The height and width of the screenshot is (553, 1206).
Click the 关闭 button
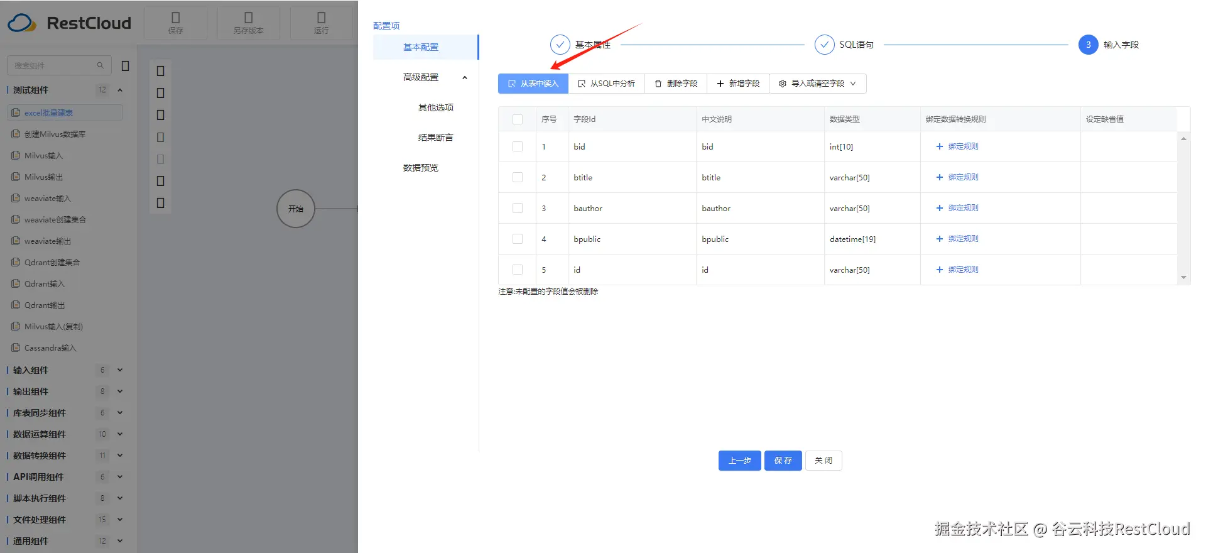(x=823, y=461)
